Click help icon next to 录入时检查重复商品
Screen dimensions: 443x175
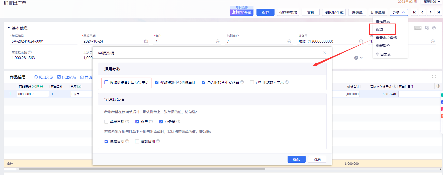click(242, 82)
